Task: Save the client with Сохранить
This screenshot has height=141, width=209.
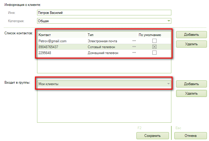Action: (152, 136)
